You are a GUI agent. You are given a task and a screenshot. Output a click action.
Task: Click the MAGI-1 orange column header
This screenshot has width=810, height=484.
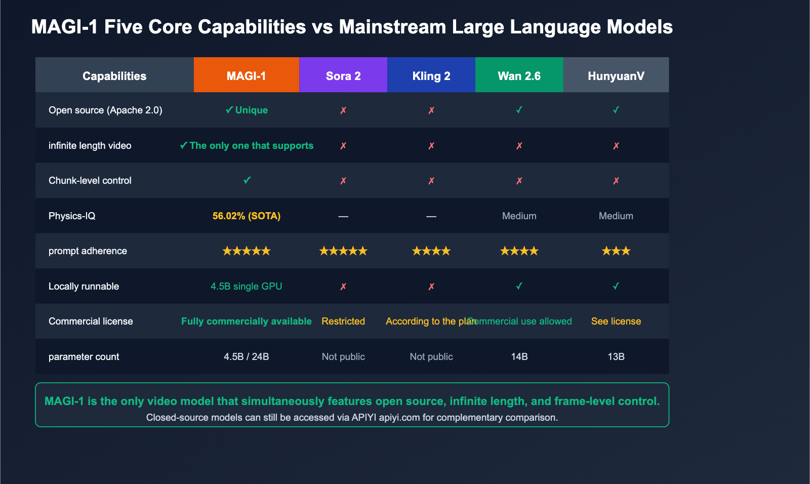[246, 76]
